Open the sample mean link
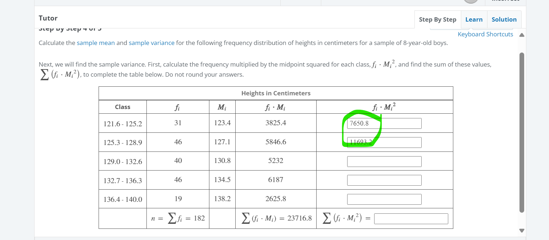 click(96, 42)
